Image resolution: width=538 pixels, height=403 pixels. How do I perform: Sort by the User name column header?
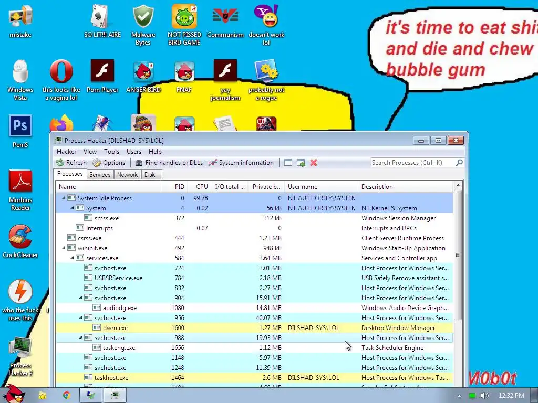tap(322, 187)
